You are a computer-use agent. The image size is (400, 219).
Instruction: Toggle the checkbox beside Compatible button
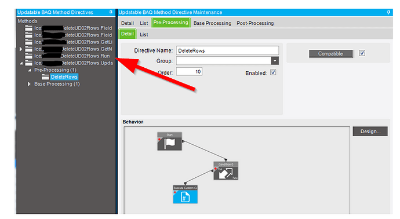coord(362,53)
